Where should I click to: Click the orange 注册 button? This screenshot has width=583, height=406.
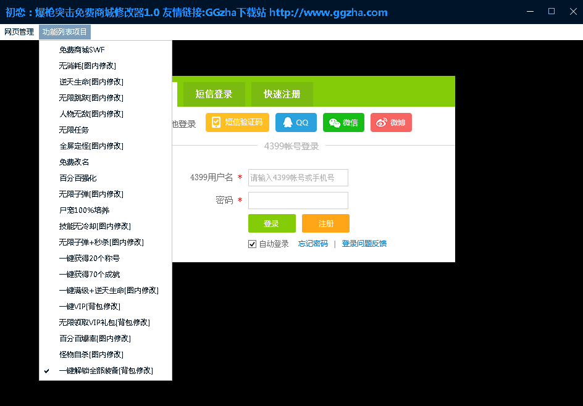[x=325, y=223]
